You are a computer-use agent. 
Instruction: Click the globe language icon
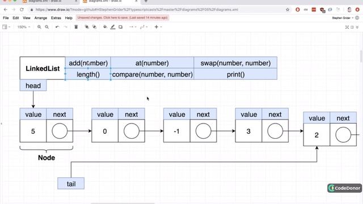(357, 18)
